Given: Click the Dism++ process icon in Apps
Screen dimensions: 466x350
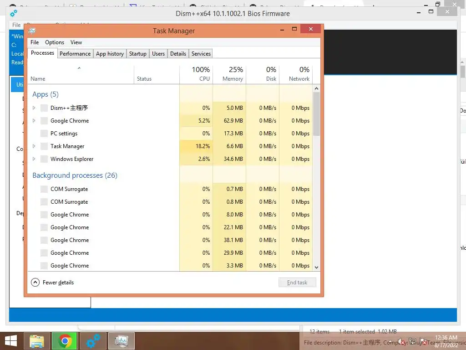Looking at the screenshot, I should [44, 108].
